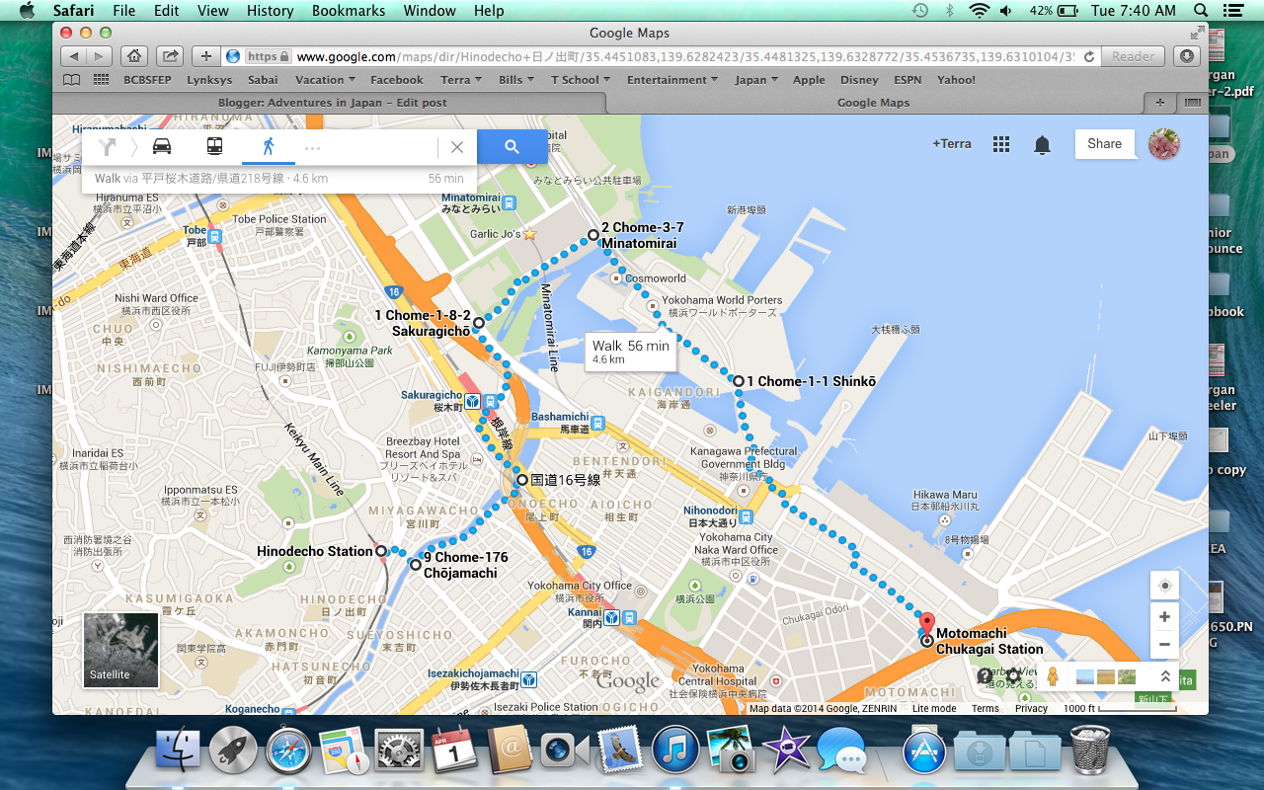Switch to Satellite view thumbnail
The height and width of the screenshot is (790, 1264).
pos(121,650)
